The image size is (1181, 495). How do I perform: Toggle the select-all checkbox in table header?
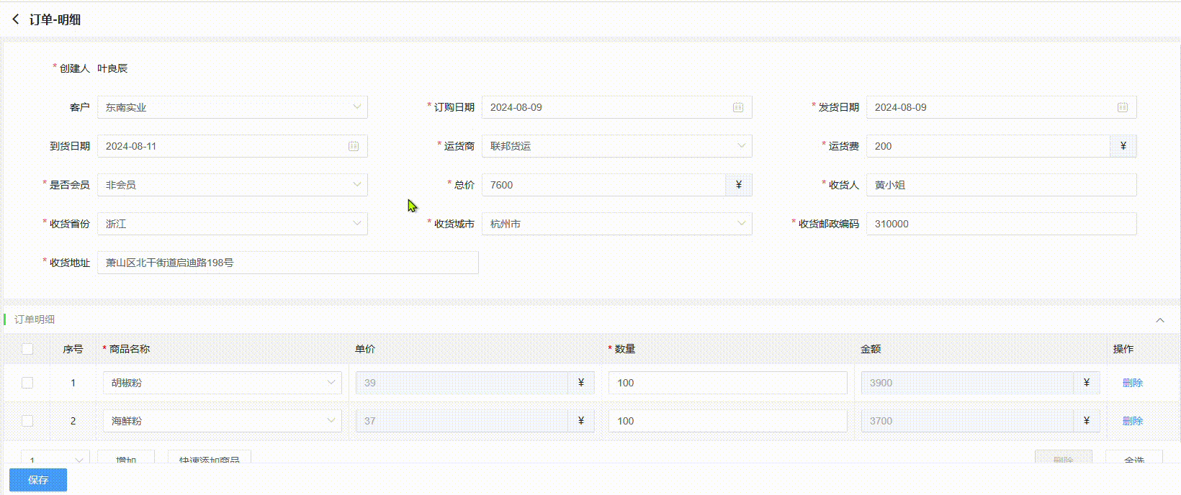pos(27,349)
